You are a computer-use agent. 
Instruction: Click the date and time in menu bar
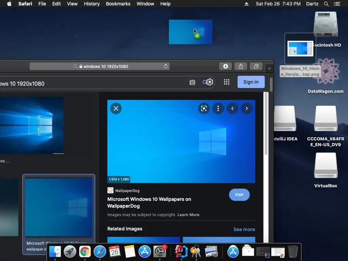click(278, 4)
